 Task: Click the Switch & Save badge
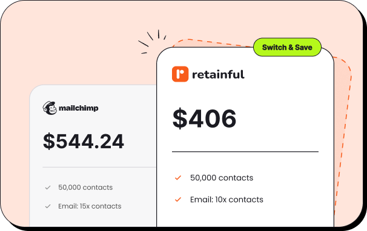coord(287,47)
